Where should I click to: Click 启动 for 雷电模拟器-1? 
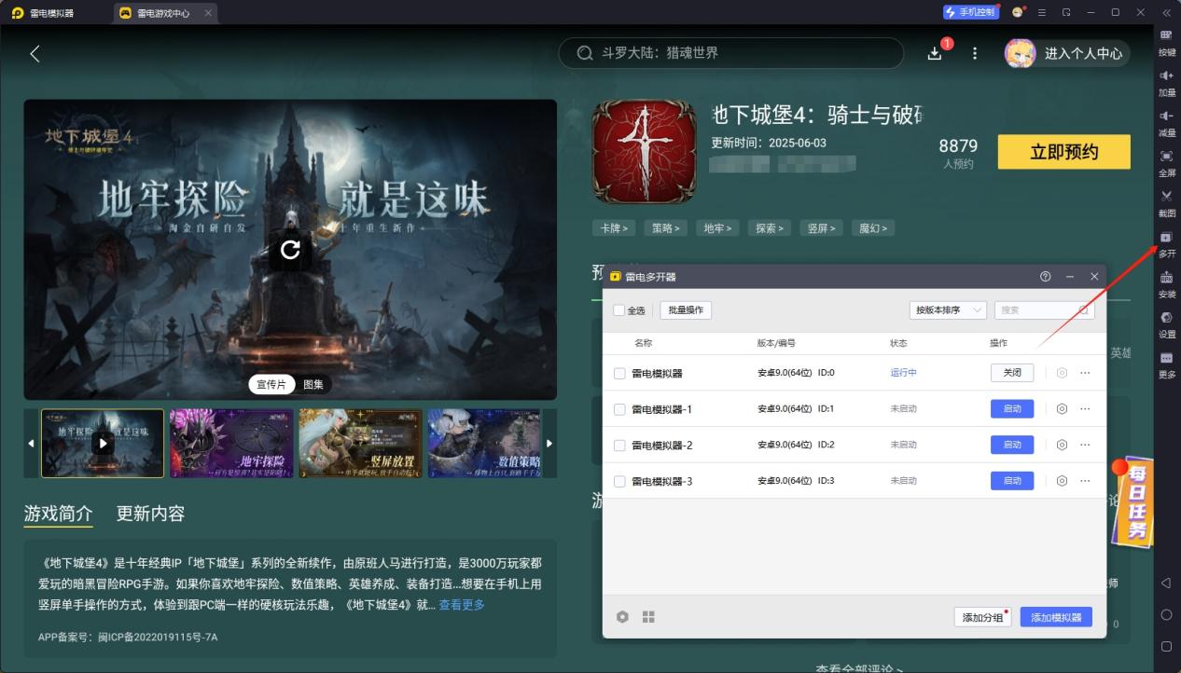[1012, 408]
